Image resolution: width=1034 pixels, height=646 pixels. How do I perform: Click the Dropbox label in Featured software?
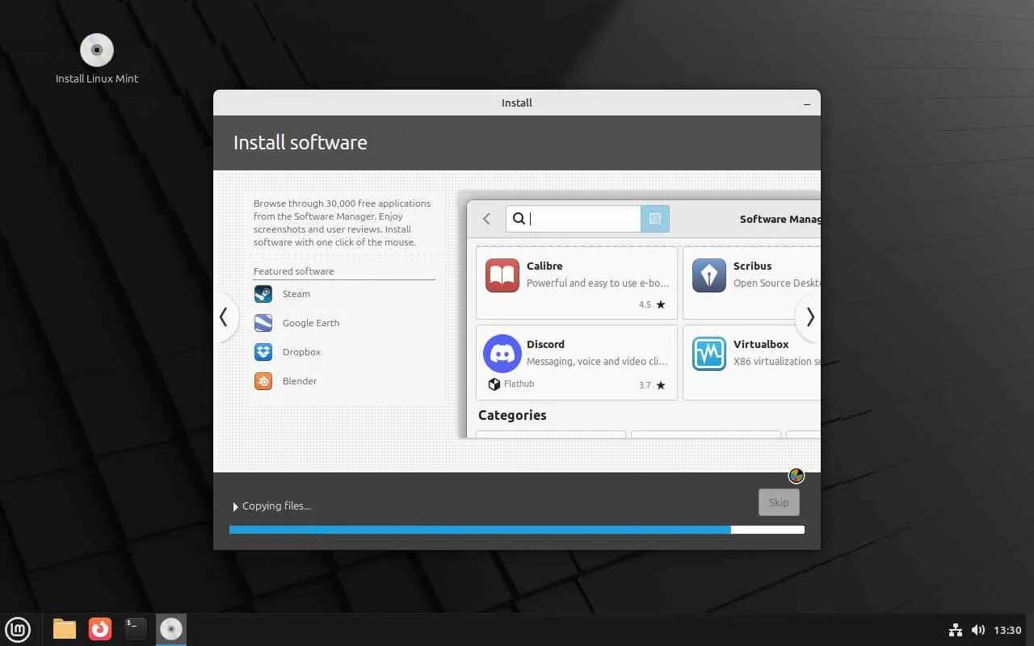point(301,352)
